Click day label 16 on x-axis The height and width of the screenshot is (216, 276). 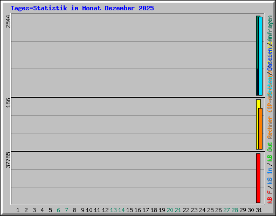coord(137,210)
